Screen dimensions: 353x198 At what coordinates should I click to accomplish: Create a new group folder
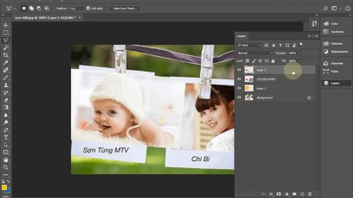tap(295, 194)
